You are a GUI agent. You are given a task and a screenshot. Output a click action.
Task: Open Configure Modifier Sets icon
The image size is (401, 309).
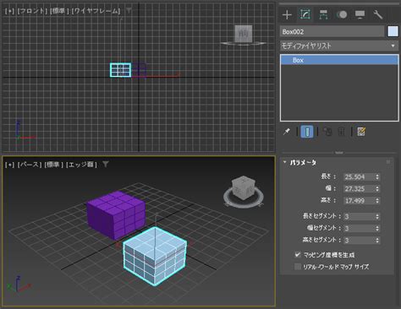(x=361, y=132)
